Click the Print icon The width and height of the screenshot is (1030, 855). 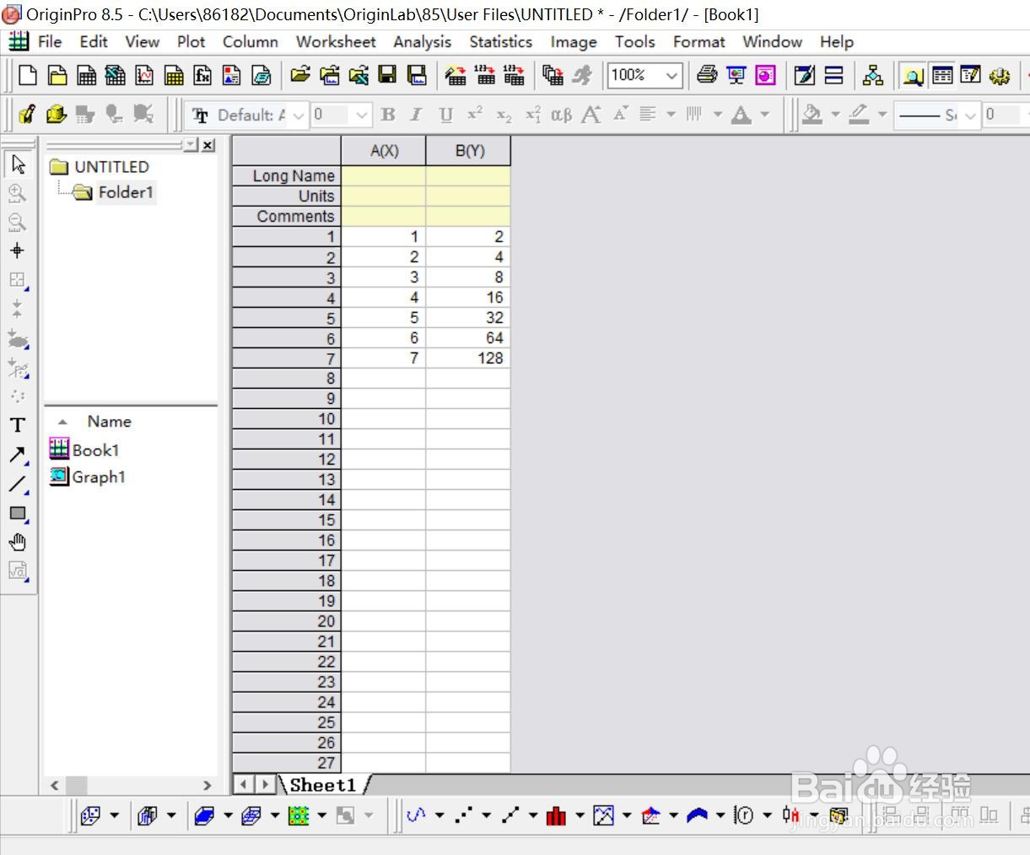point(707,75)
